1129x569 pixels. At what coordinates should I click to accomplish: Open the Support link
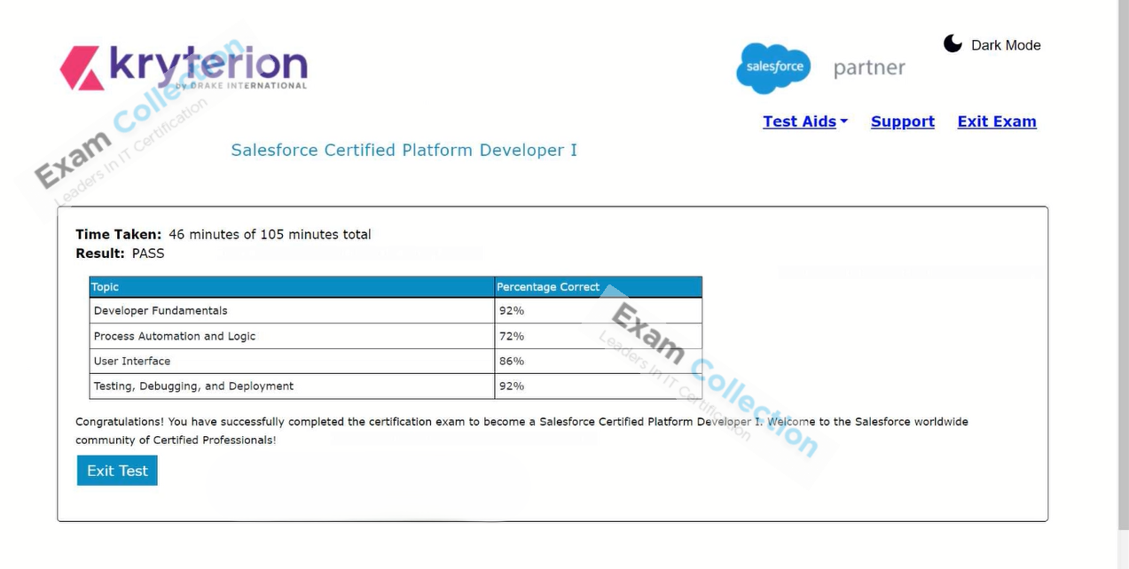903,121
